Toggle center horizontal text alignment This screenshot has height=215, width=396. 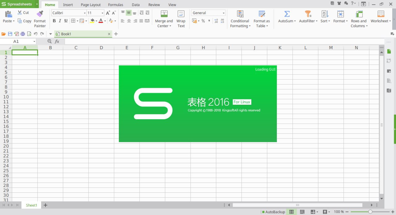pos(129,21)
